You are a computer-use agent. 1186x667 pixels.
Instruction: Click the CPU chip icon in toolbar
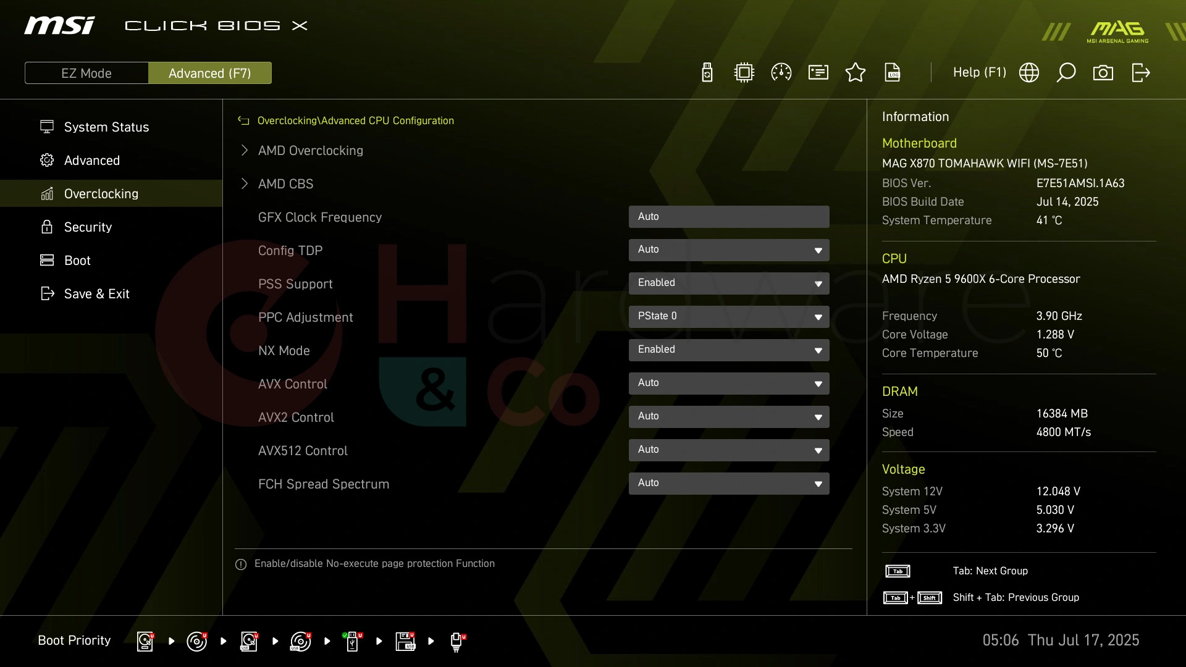tap(744, 73)
